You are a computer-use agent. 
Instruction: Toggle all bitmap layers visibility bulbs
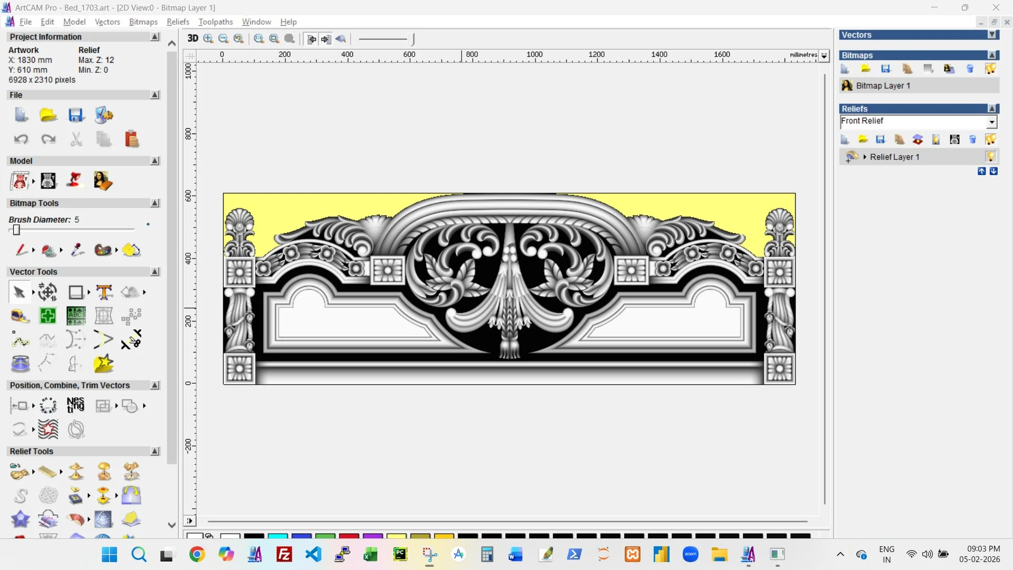tap(990, 69)
